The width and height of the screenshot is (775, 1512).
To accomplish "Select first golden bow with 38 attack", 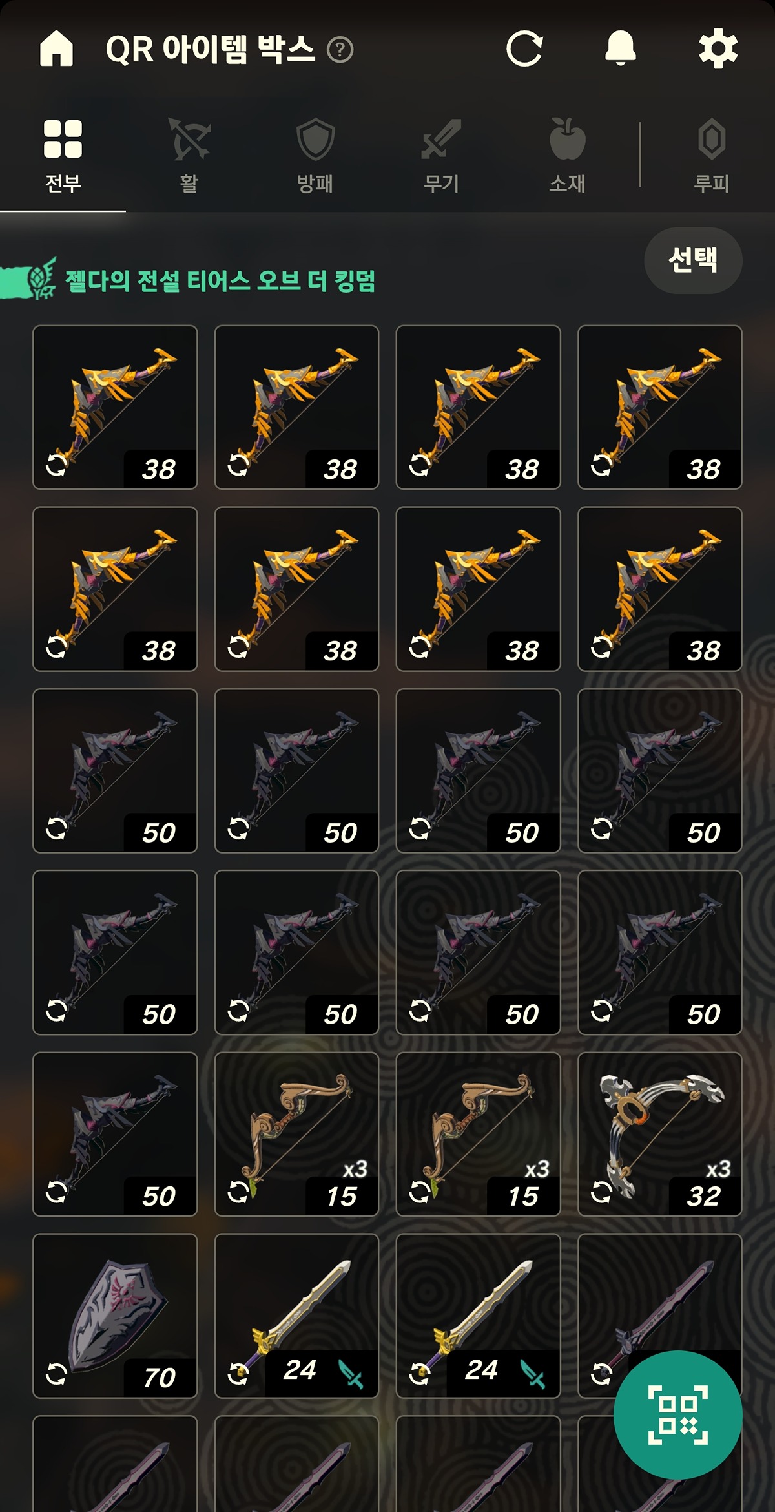I will (115, 407).
